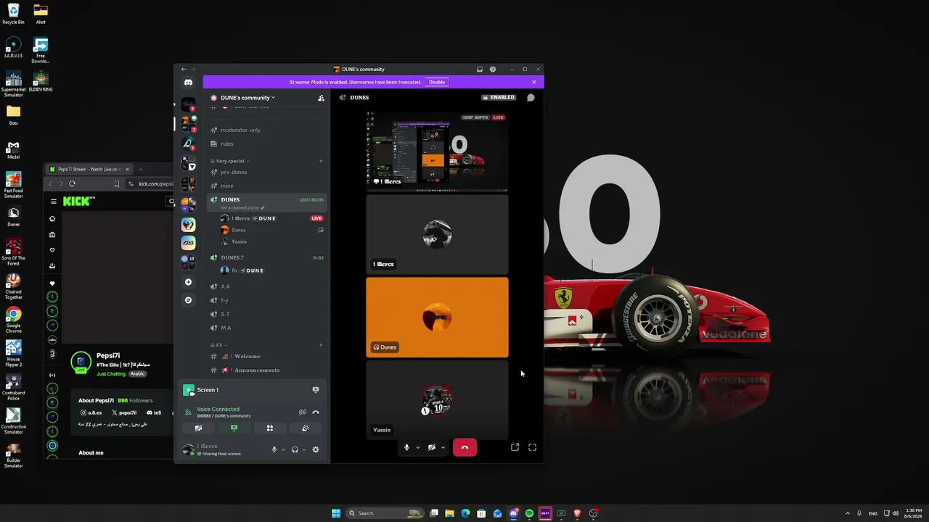
Task: Select the moderator-only channel
Action: (266, 130)
